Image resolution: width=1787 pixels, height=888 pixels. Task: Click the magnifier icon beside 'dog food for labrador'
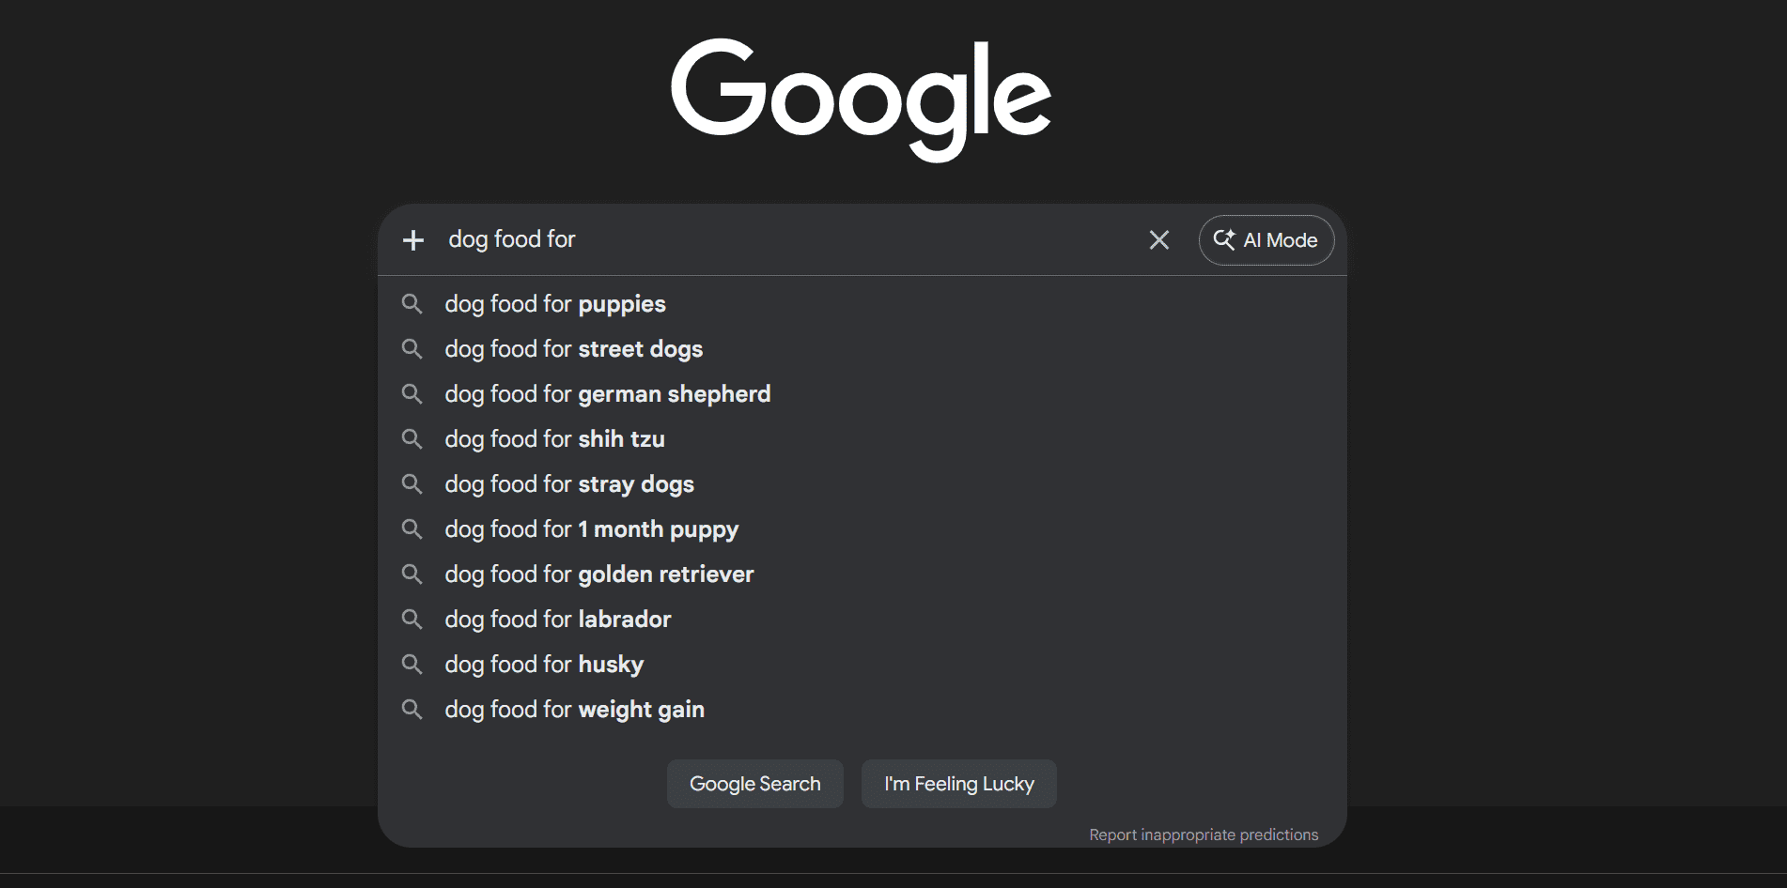click(412, 619)
